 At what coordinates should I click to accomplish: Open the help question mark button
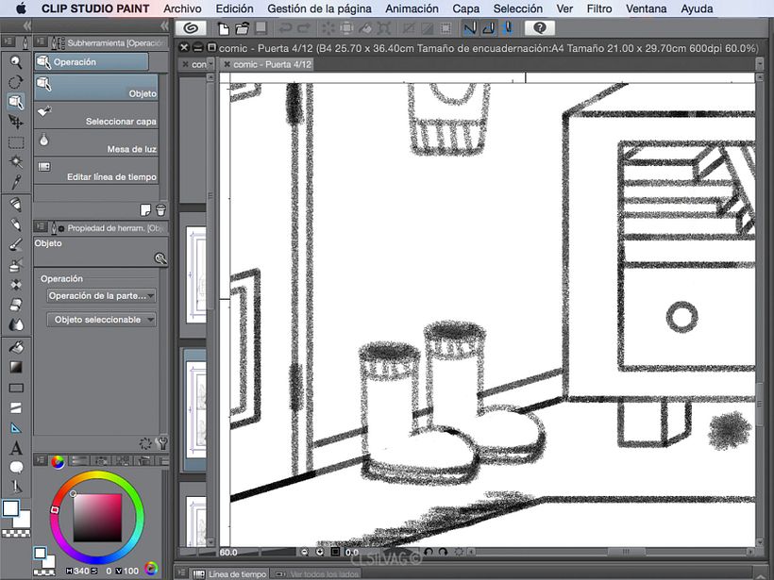(x=539, y=28)
